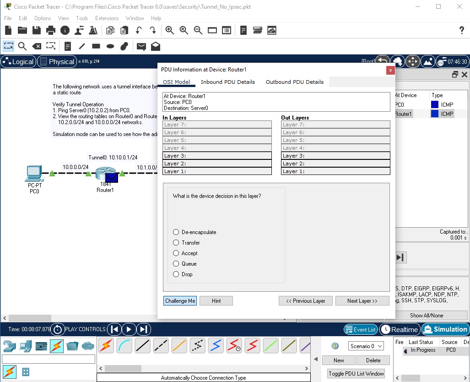Open the context help question mark
The width and height of the screenshot is (470, 382).
coord(462,30)
